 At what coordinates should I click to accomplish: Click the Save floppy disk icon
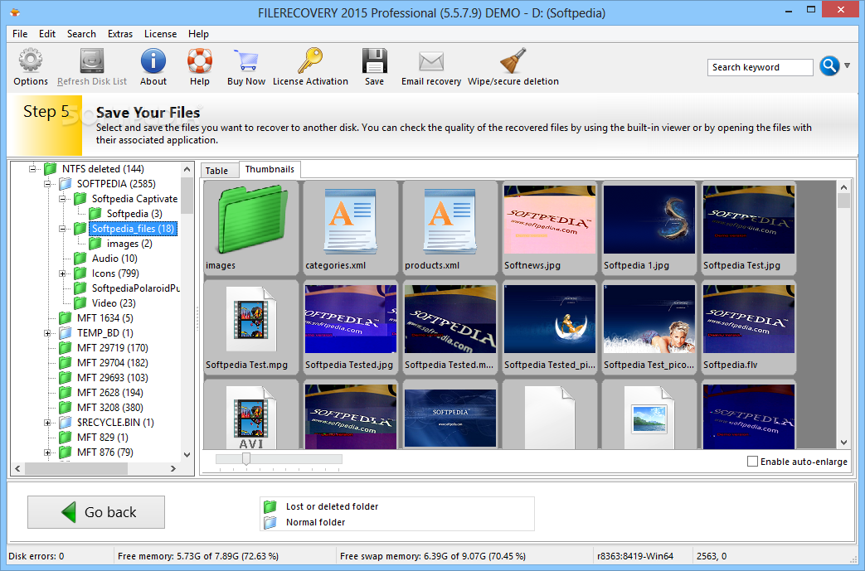pyautogui.click(x=375, y=60)
